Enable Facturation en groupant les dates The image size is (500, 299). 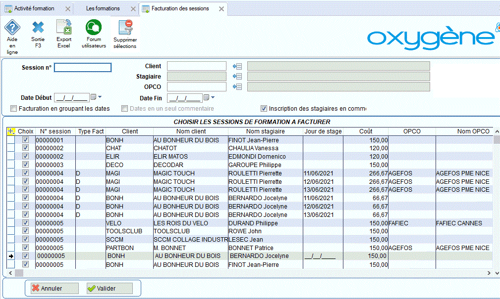pos(14,109)
